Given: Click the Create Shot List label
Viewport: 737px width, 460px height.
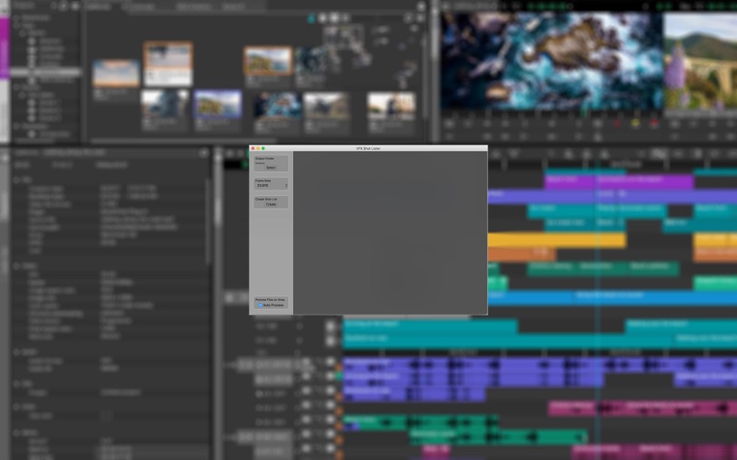Looking at the screenshot, I should click(265, 199).
